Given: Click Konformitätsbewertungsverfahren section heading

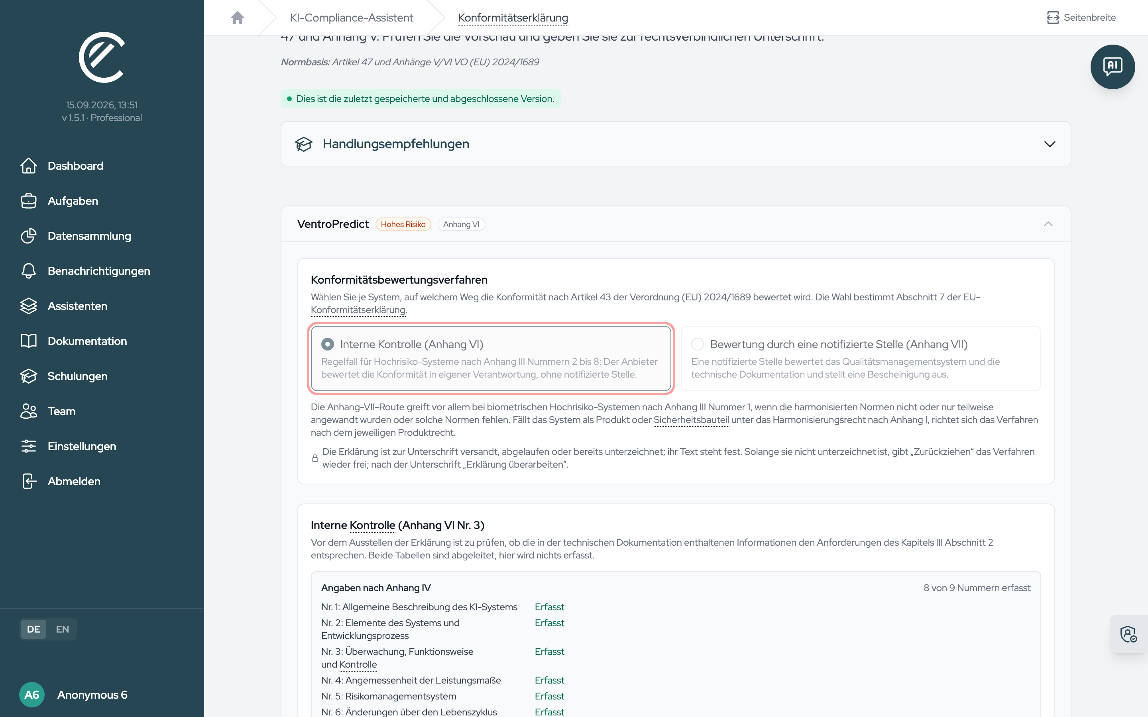Looking at the screenshot, I should [399, 280].
